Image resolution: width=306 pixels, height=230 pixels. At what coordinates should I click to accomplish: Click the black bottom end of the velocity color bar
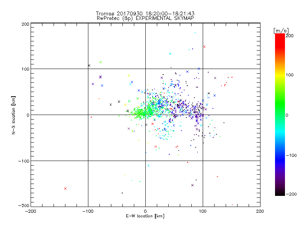(280, 193)
